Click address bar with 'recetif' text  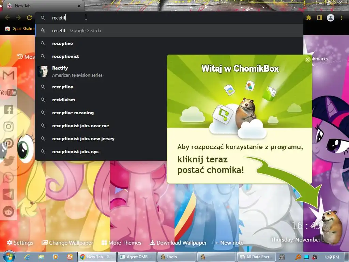tap(169, 18)
